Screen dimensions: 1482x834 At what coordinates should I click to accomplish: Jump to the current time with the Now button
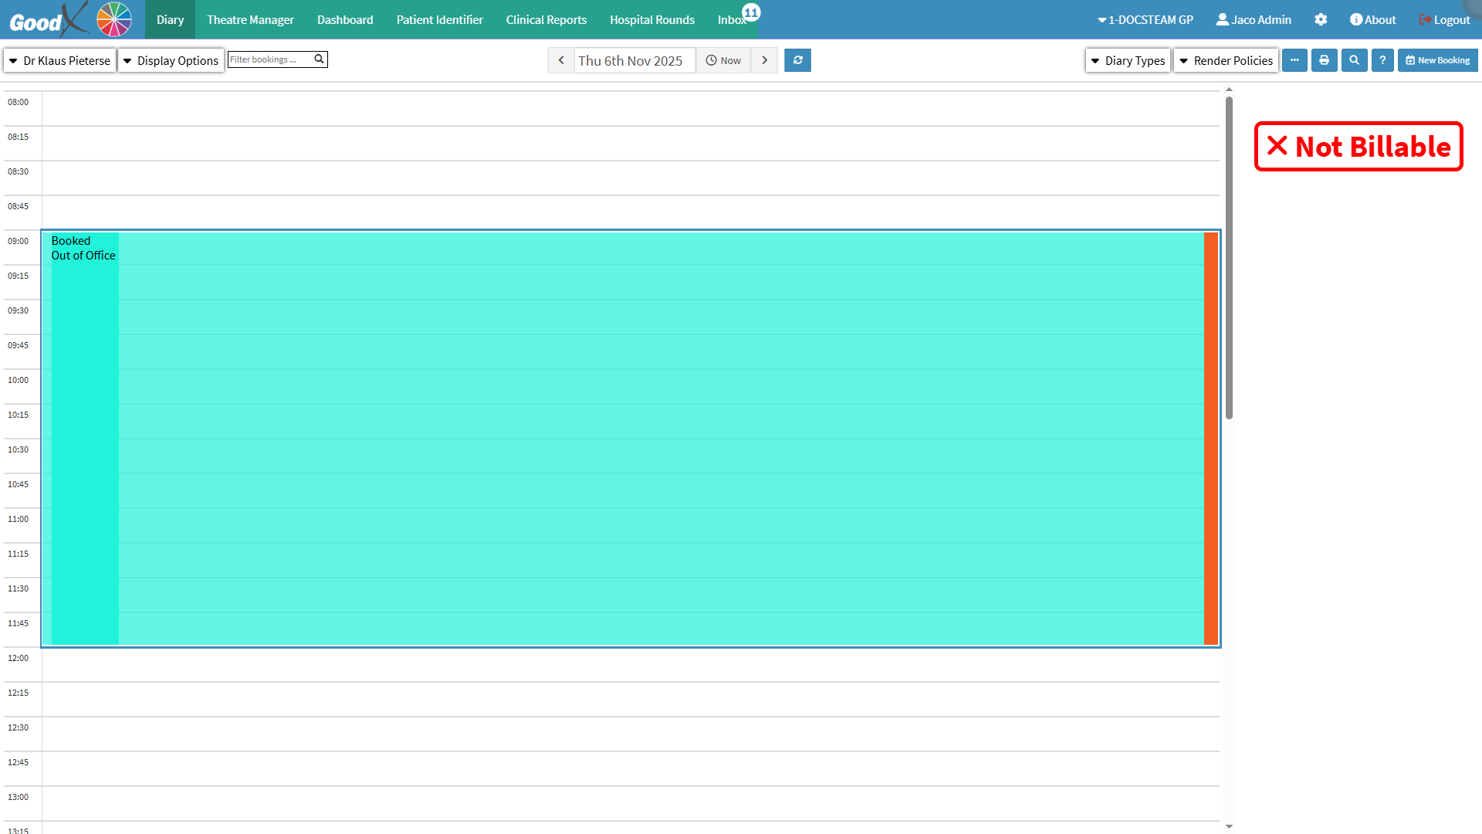point(723,60)
